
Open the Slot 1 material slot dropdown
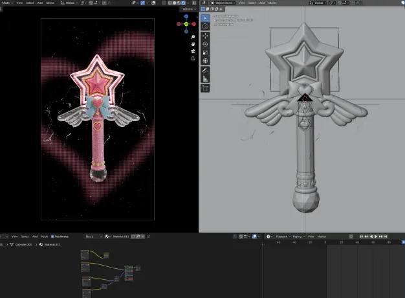pyautogui.click(x=93, y=236)
